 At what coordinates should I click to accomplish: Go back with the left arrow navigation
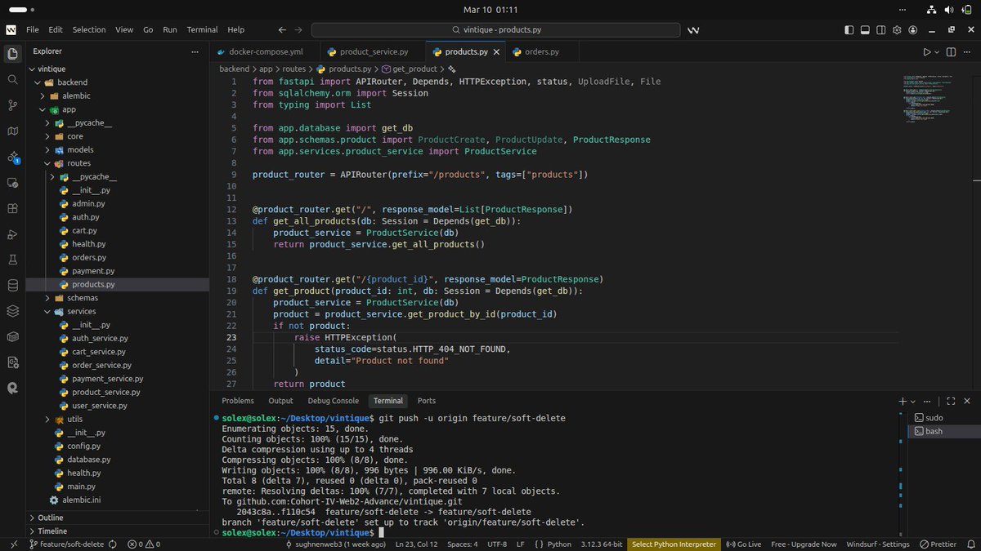(x=282, y=29)
